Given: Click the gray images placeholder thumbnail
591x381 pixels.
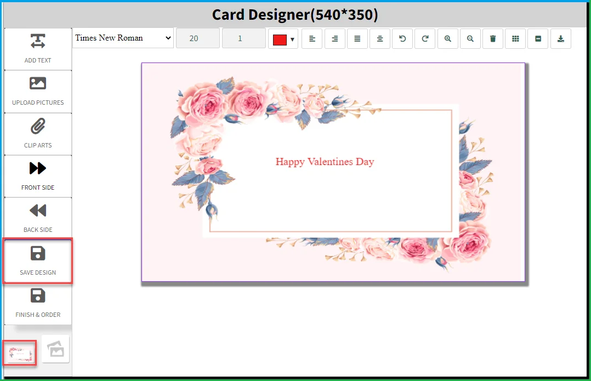Looking at the screenshot, I should (x=56, y=349).
